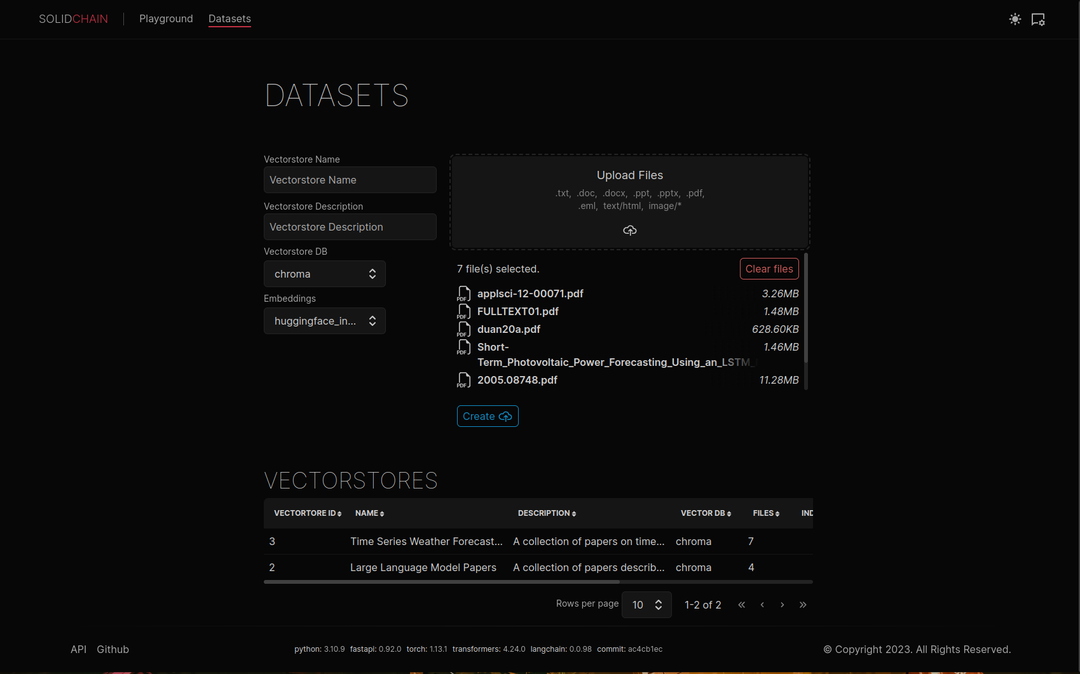Click the files count 4 cell

click(x=751, y=567)
